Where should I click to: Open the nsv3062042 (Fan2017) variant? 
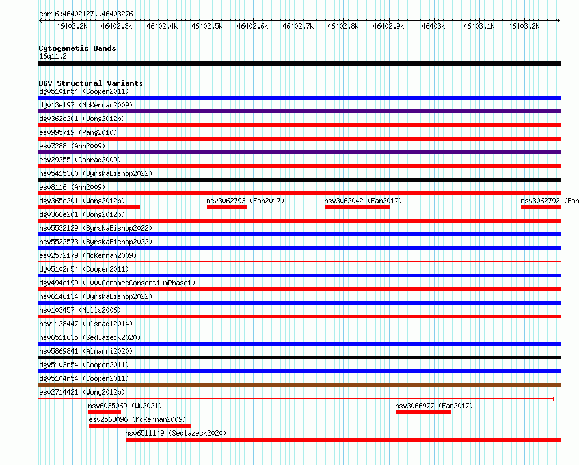click(364, 201)
